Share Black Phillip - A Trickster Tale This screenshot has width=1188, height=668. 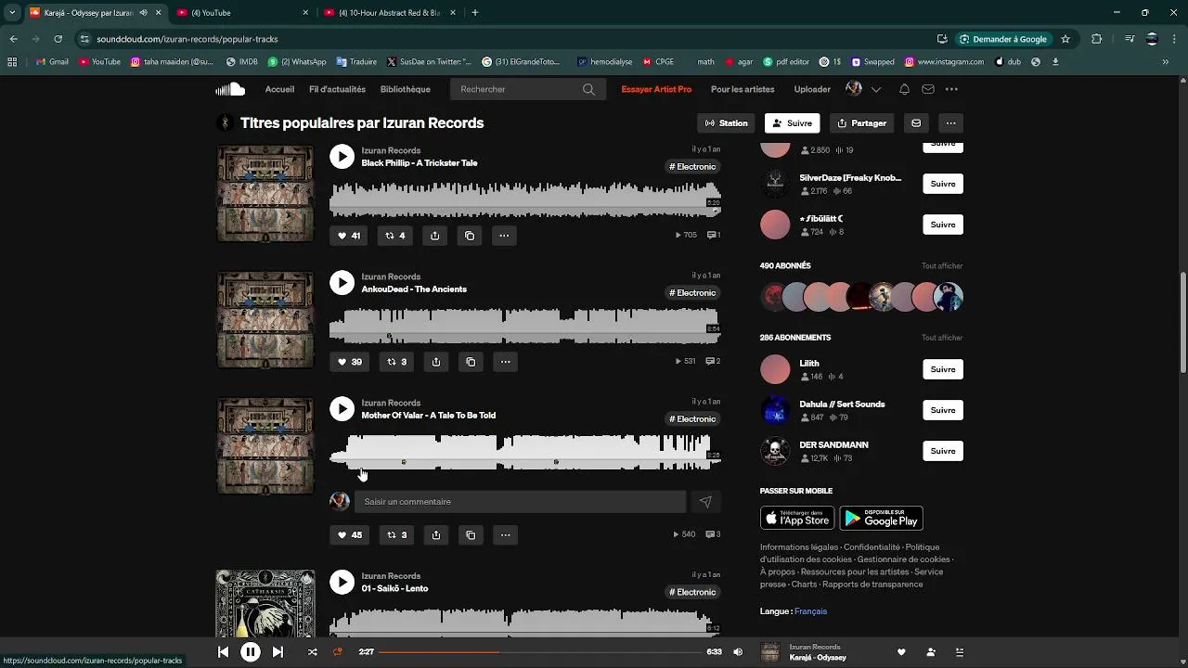[434, 236]
